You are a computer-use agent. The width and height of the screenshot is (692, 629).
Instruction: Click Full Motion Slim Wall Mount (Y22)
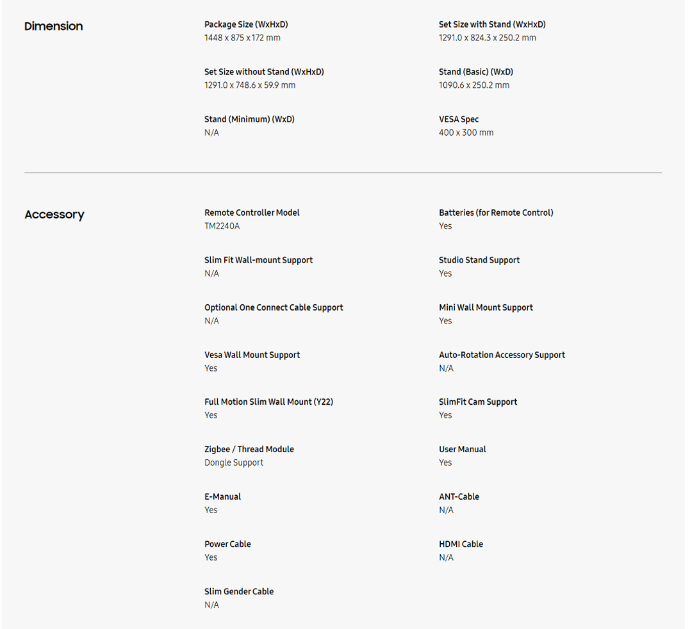coord(268,402)
